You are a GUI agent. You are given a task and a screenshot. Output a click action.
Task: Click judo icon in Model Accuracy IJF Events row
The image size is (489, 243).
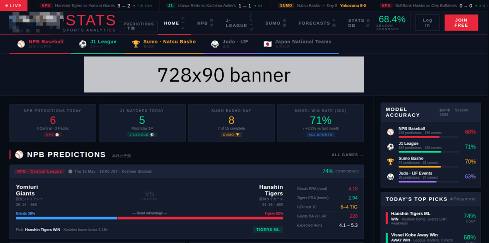tap(391, 177)
